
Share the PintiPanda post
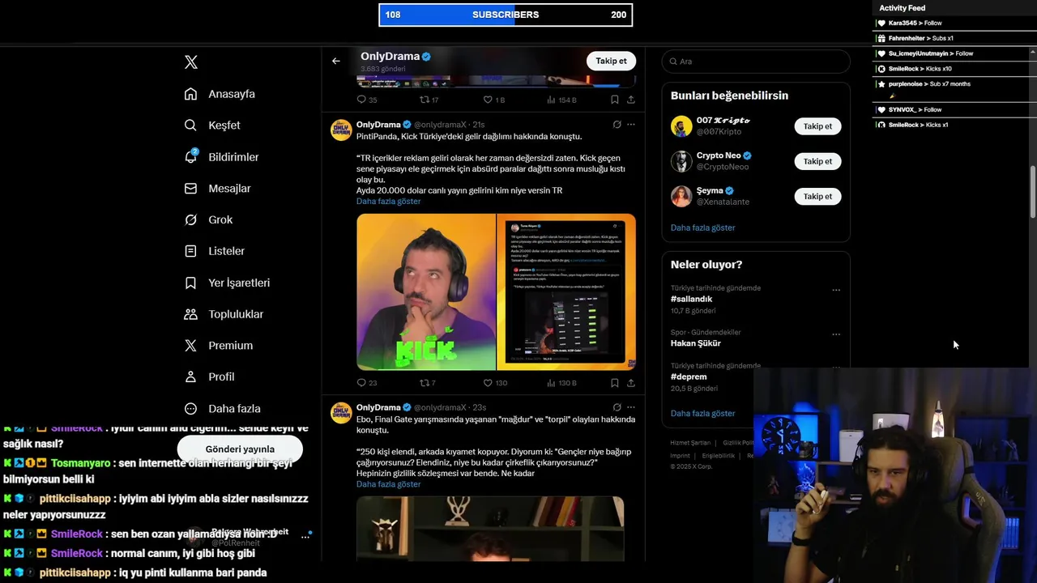pyautogui.click(x=631, y=383)
